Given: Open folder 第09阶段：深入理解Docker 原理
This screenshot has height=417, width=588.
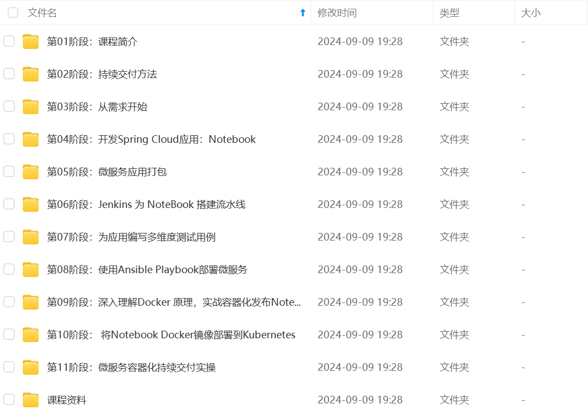Looking at the screenshot, I should pyautogui.click(x=174, y=302).
